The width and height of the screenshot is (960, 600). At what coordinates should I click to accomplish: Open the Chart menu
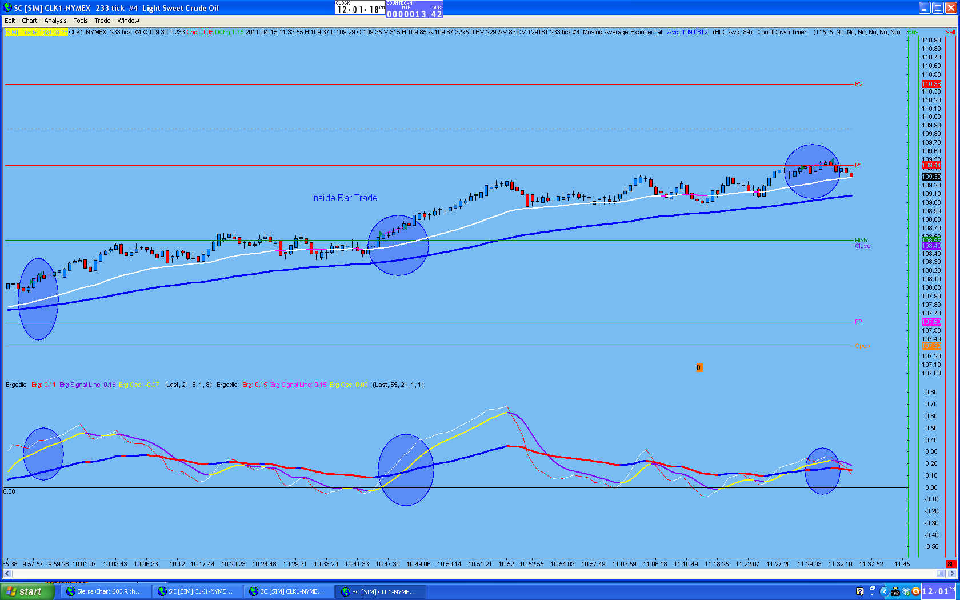pos(29,21)
